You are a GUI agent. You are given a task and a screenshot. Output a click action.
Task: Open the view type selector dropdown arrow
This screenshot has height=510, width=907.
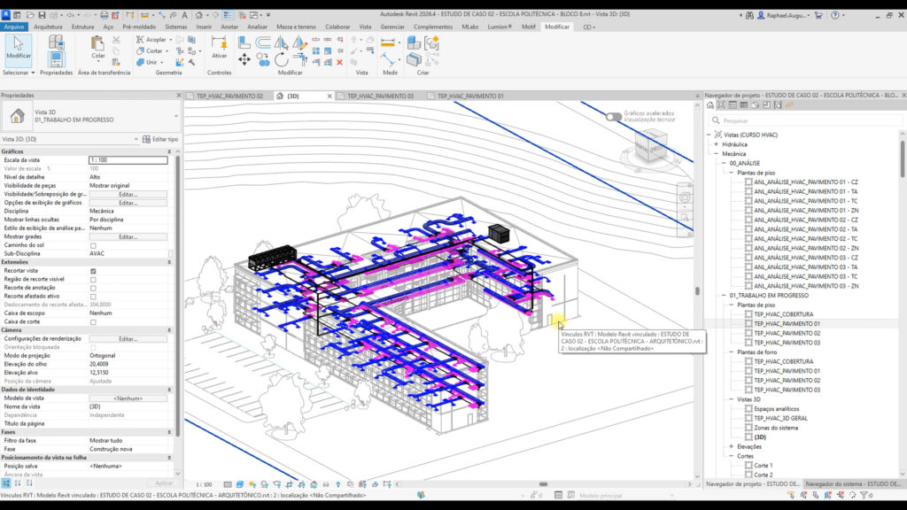176,116
